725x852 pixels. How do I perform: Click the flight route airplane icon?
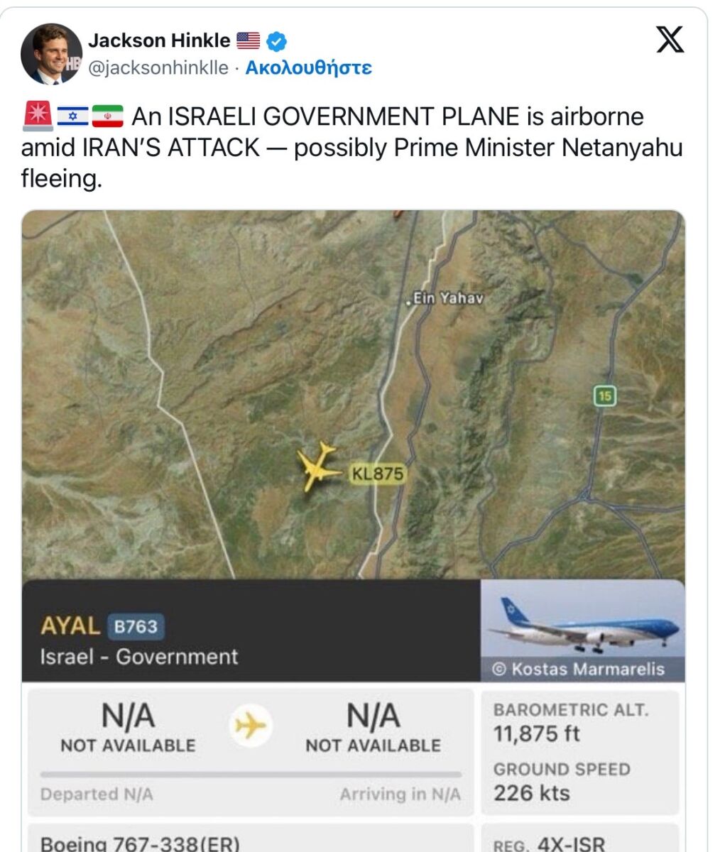point(250,726)
